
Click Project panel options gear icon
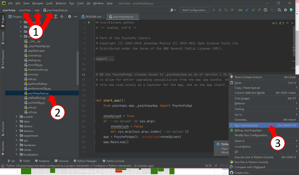pyautogui.click(x=69, y=16)
